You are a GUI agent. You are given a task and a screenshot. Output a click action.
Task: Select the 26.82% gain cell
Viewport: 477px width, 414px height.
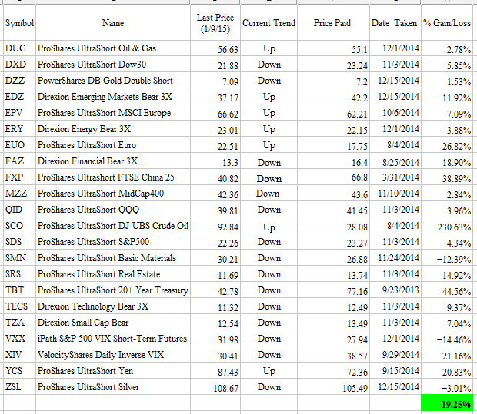[447, 144]
